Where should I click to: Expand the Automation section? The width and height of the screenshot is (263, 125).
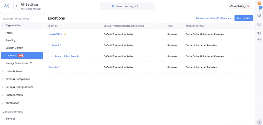(x=12, y=103)
